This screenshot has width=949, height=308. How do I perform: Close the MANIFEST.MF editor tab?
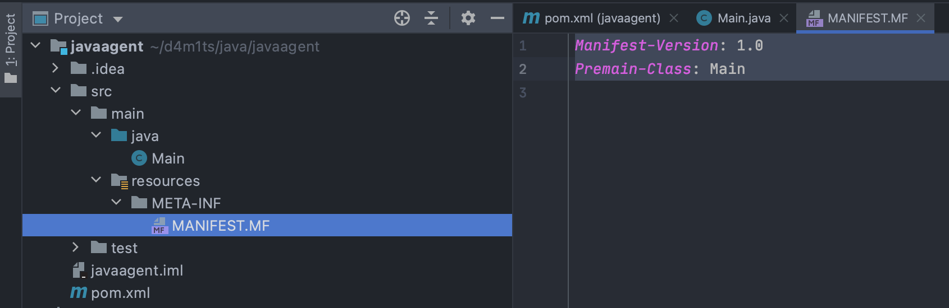921,18
